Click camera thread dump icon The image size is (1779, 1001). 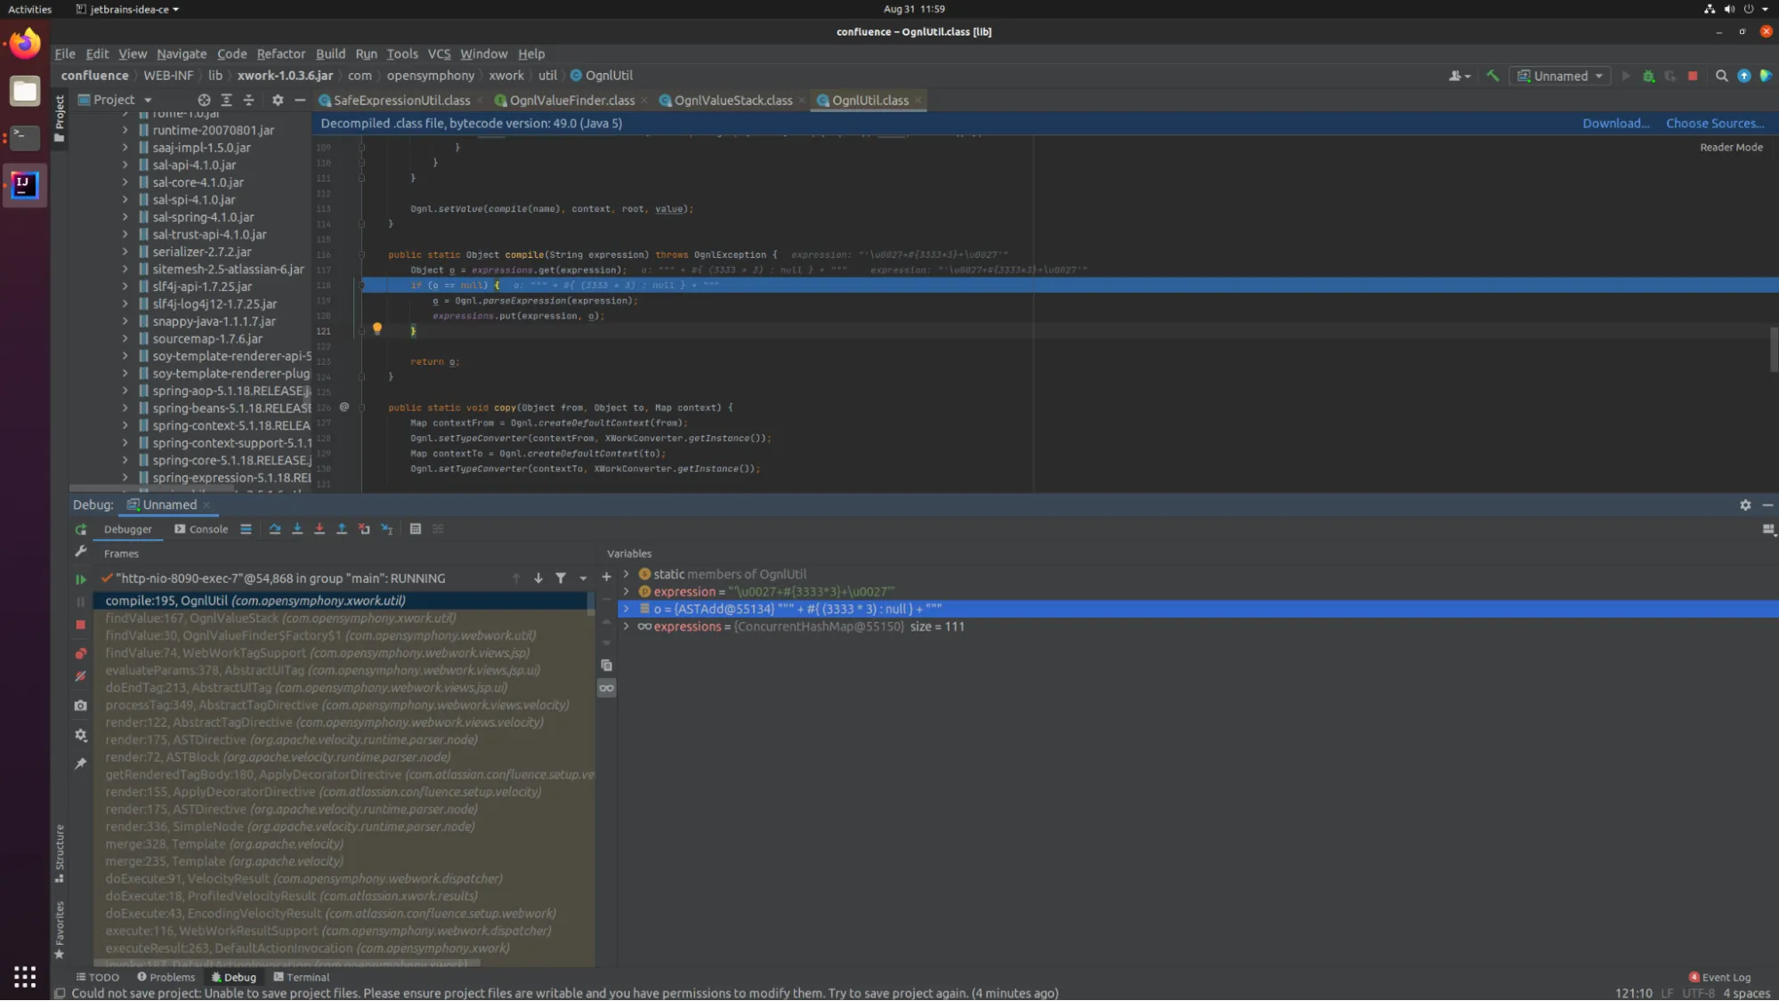80,706
